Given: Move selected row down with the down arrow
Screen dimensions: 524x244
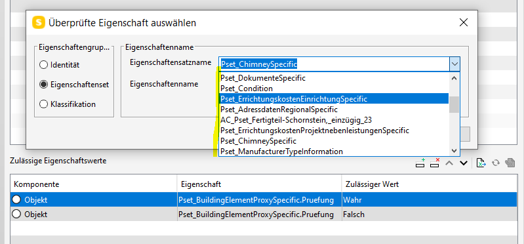Looking at the screenshot, I should (464, 163).
